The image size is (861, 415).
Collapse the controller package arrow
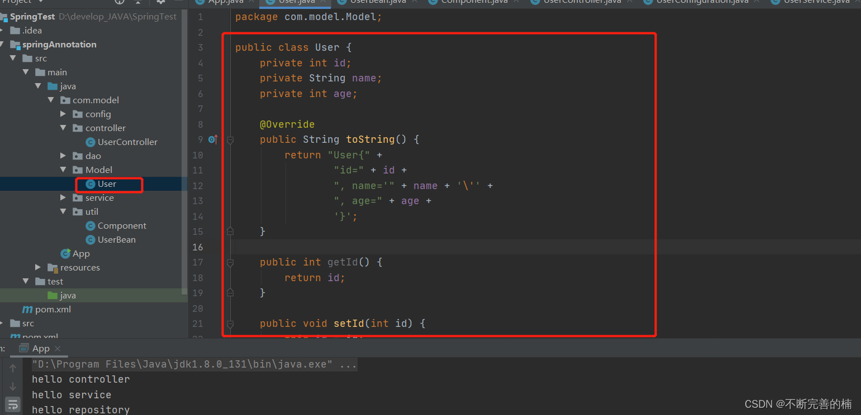tap(64, 128)
